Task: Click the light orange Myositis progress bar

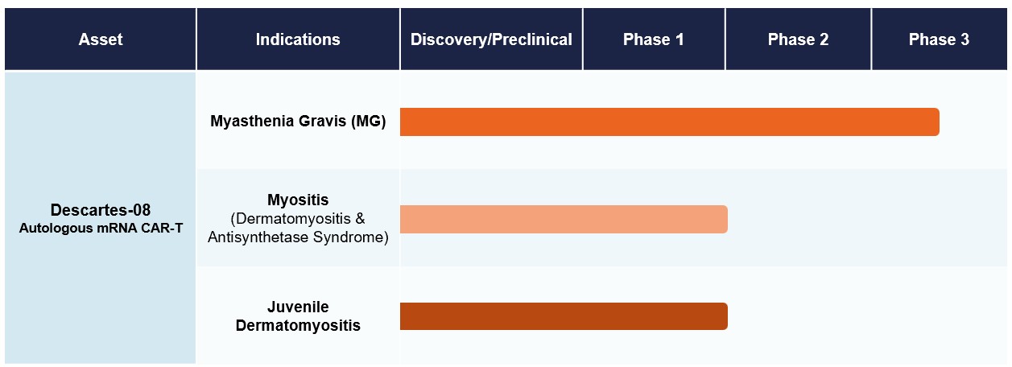Action: coord(564,219)
